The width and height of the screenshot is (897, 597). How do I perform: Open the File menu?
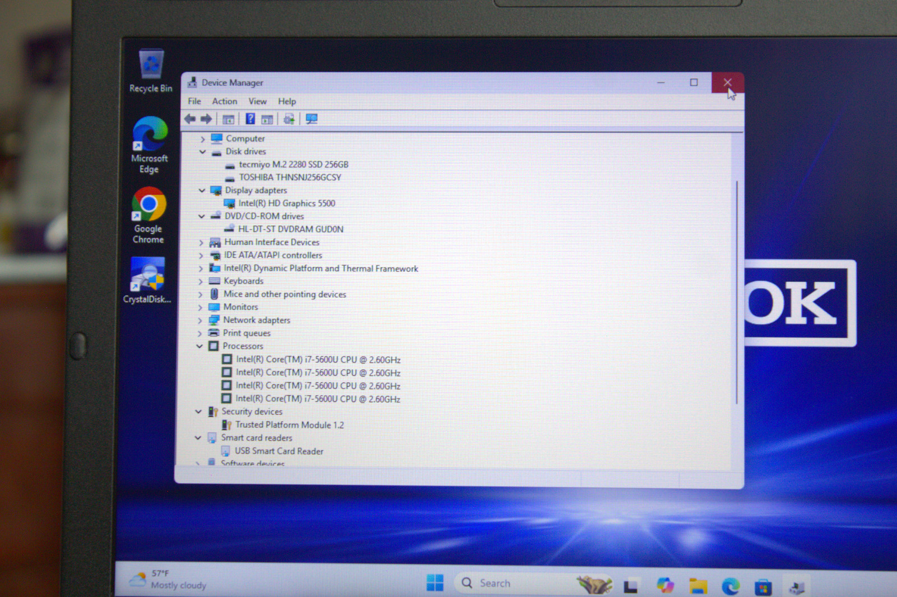click(x=194, y=101)
